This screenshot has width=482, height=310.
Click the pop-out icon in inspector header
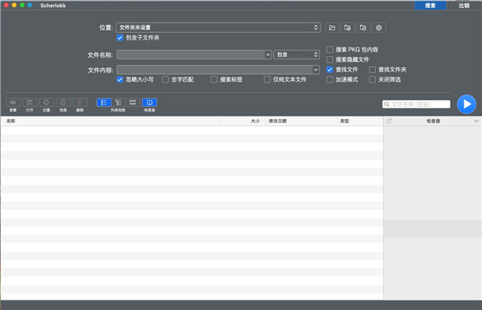coord(389,121)
